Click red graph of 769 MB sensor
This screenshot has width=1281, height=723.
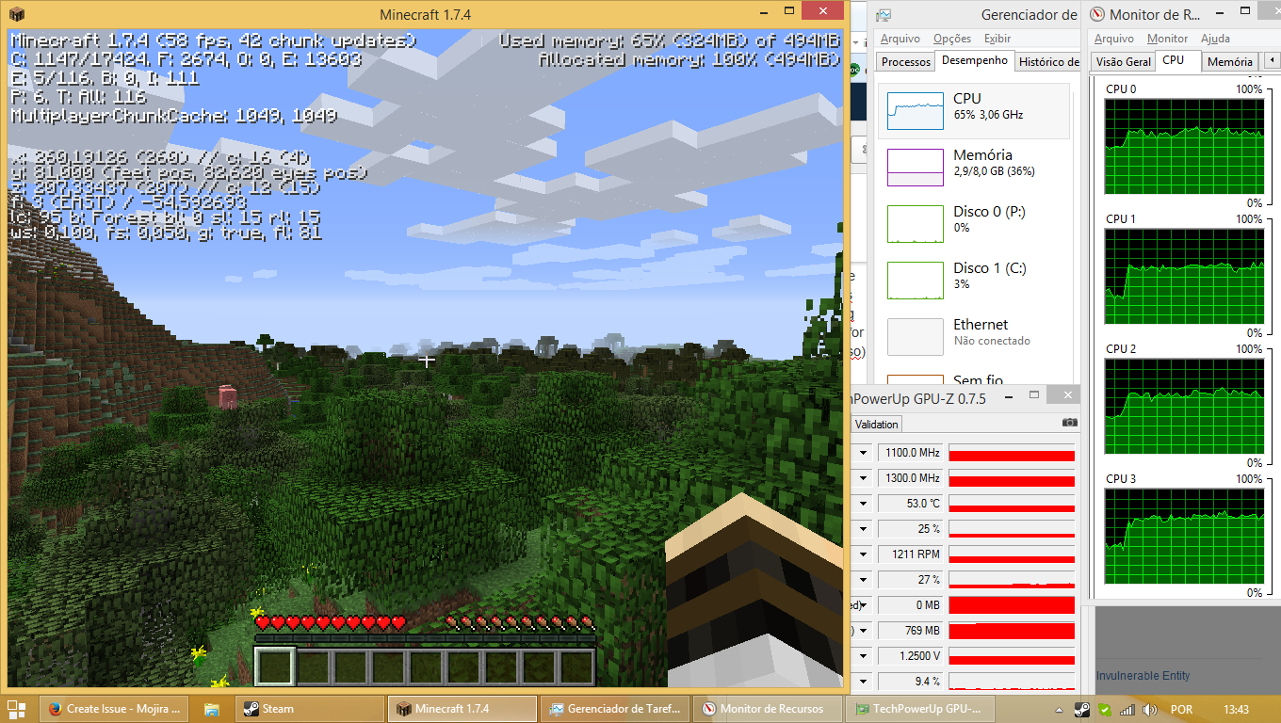pos(1012,631)
